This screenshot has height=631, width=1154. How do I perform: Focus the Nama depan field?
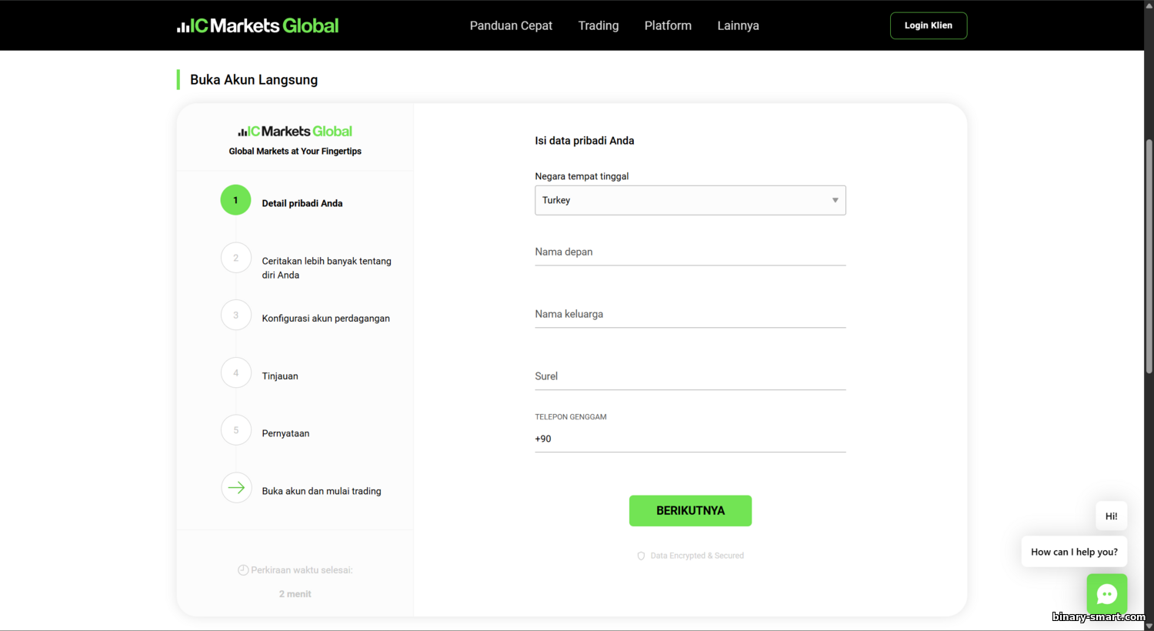(689, 252)
